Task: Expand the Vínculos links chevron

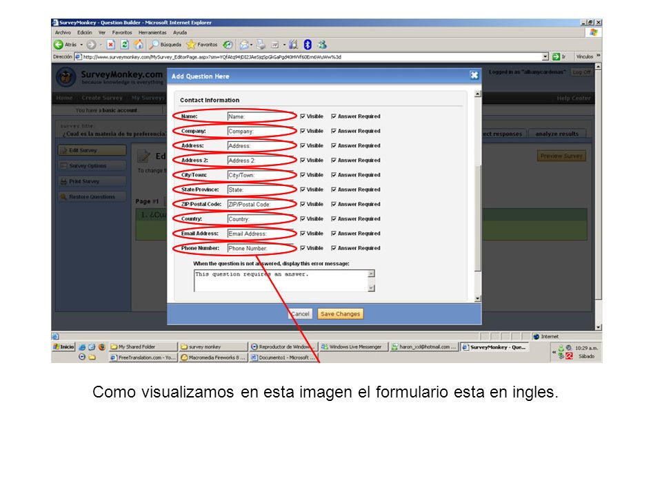Action: [x=599, y=56]
